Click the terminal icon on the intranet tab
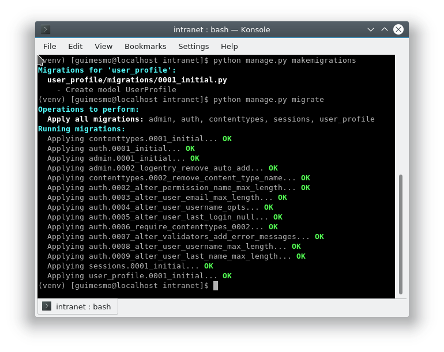This screenshot has width=444, height=352. point(47,306)
